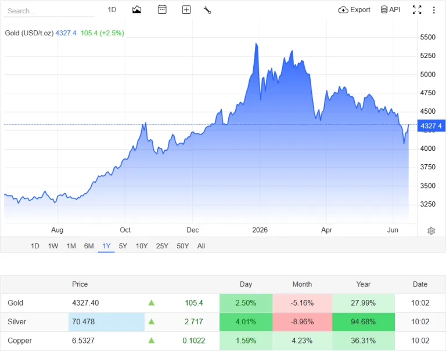The width and height of the screenshot is (446, 351).
Task: Click the +2.5% change in chart legend
Action: click(x=111, y=33)
